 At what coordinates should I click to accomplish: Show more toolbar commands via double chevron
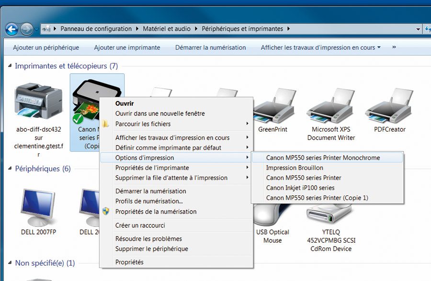pyautogui.click(x=394, y=47)
